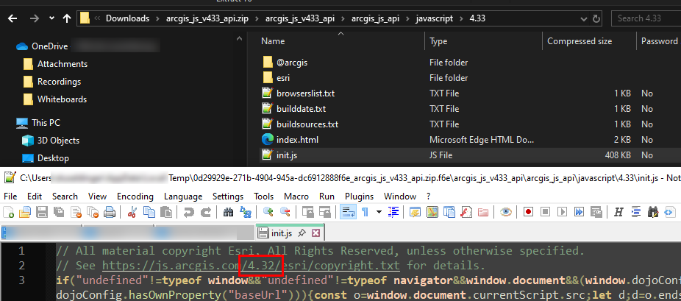The image size is (681, 301).
Task: Click the Print icon in Notepad++ toolbar
Action: (110, 212)
